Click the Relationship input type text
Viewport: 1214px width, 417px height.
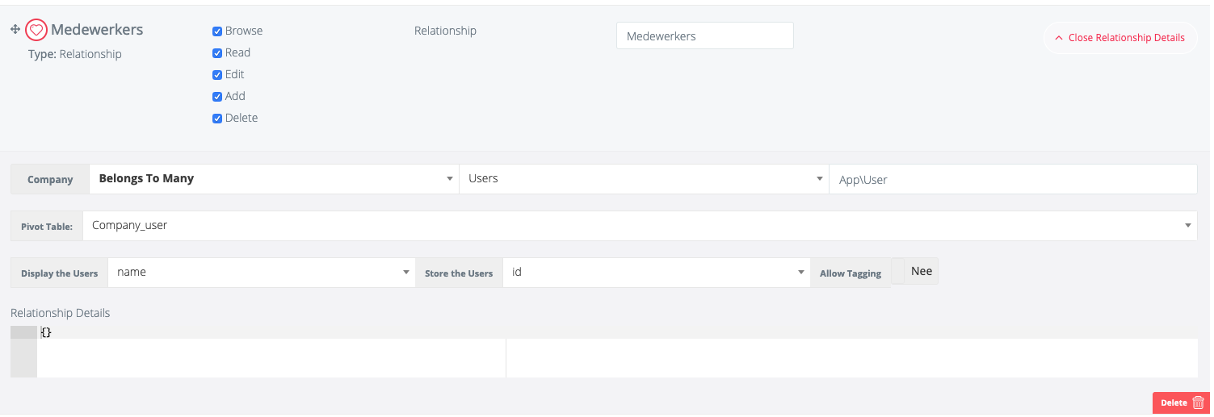pos(445,31)
